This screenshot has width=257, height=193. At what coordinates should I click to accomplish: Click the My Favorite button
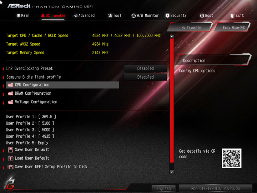(191, 28)
